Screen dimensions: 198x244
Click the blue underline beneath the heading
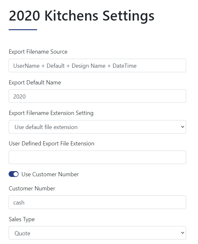[x=23, y=30]
